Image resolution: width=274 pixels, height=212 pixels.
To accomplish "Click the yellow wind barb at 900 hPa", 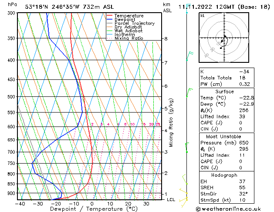I will pyautogui.click(x=183, y=191).
